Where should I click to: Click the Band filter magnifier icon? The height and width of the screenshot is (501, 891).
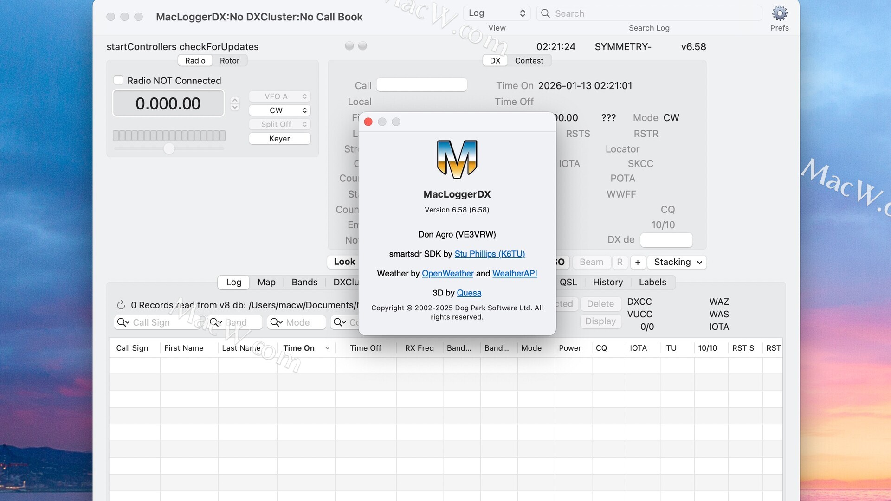point(215,322)
